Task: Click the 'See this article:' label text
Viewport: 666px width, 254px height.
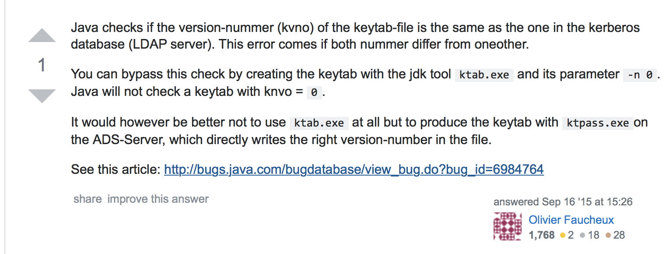Action: pos(116,169)
